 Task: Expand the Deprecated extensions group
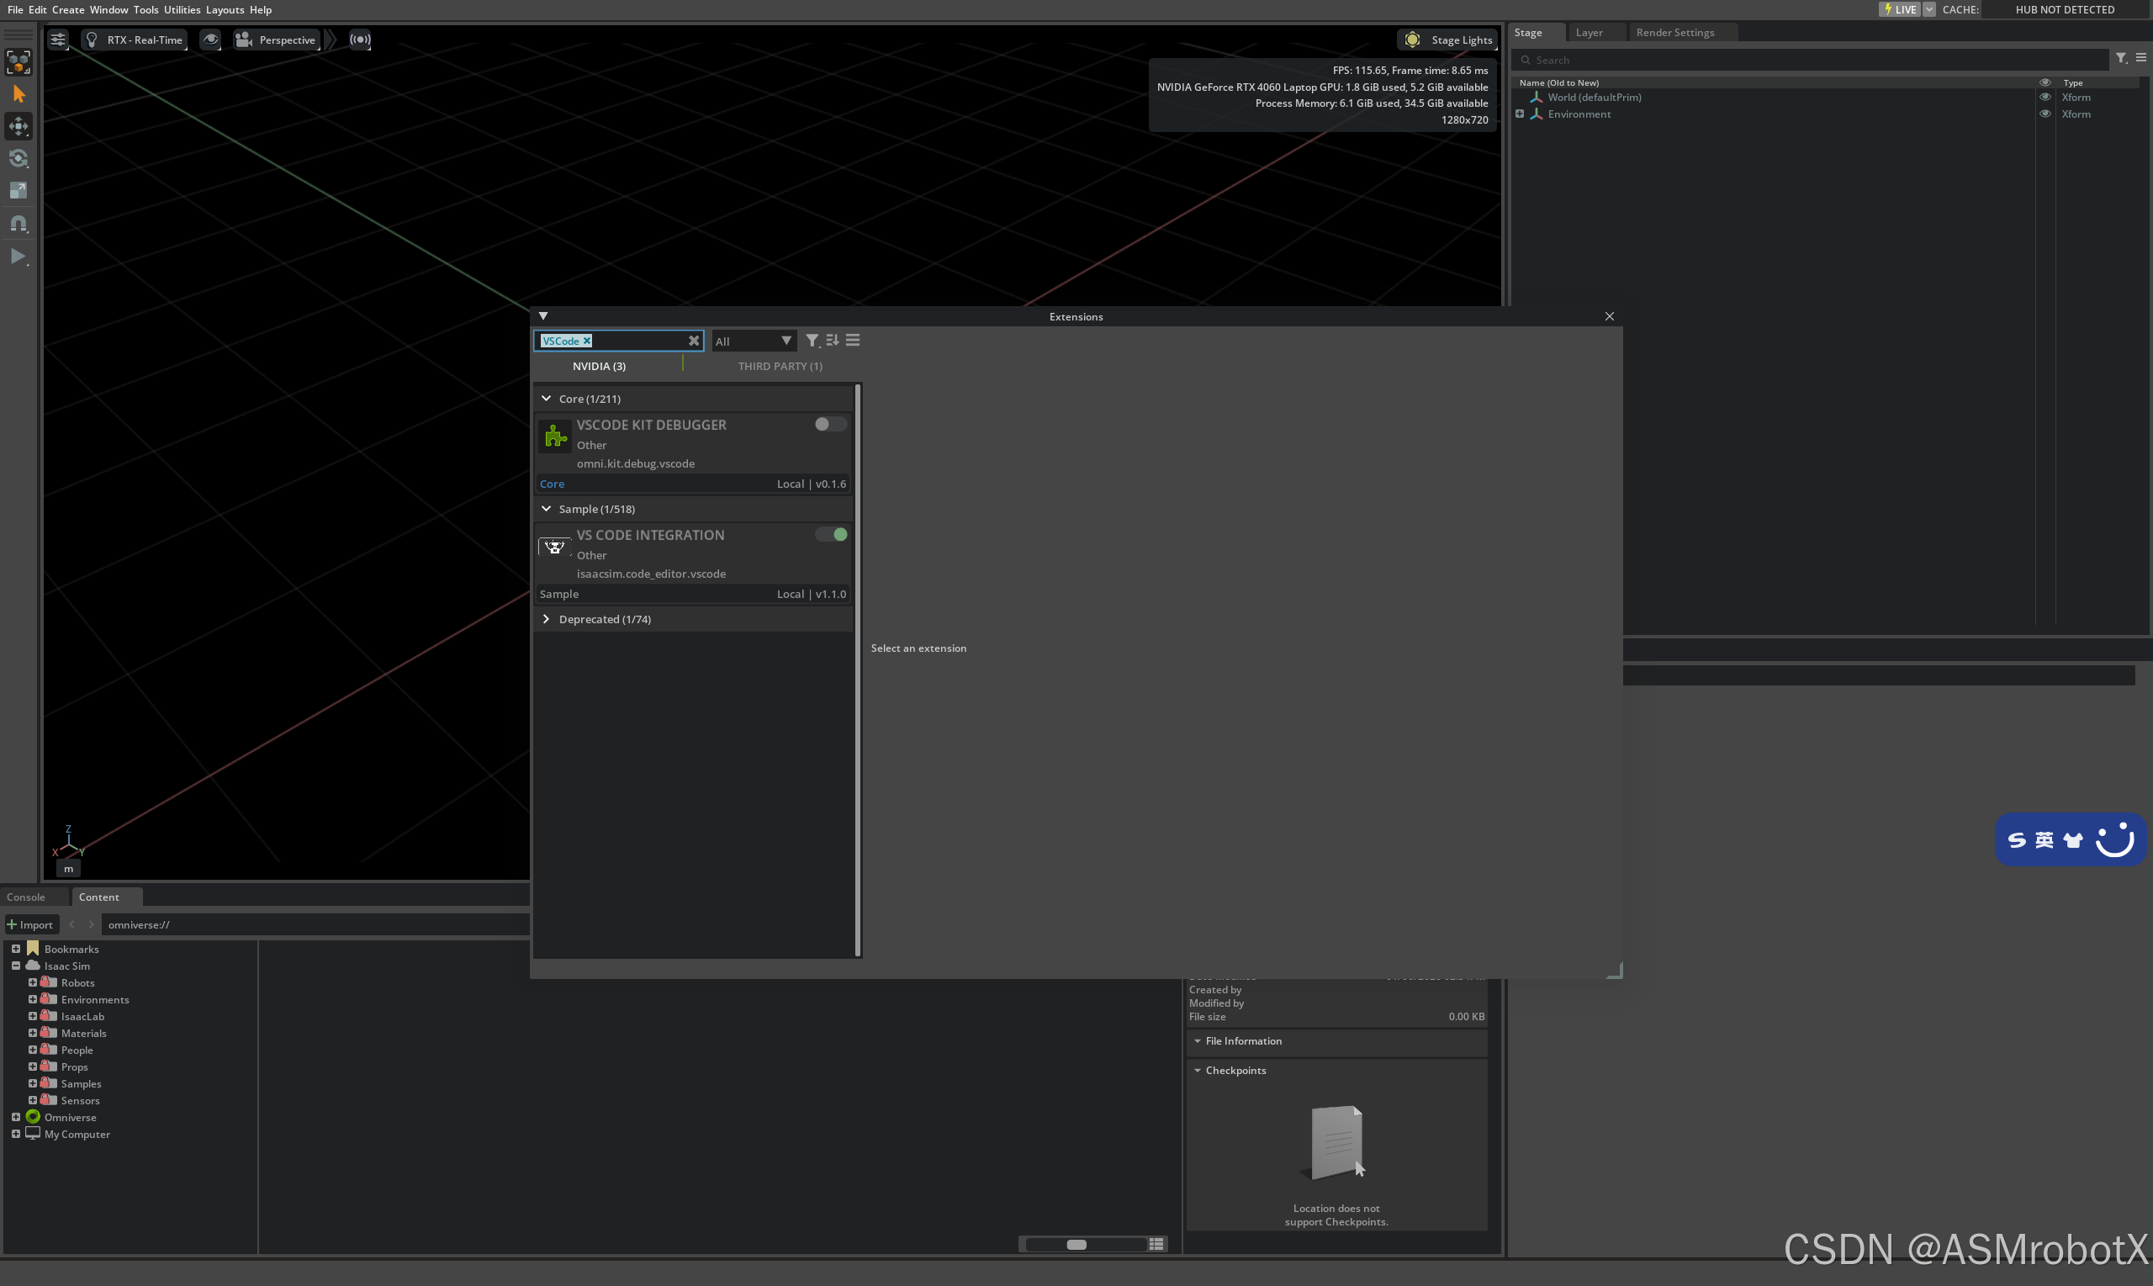[x=546, y=619]
